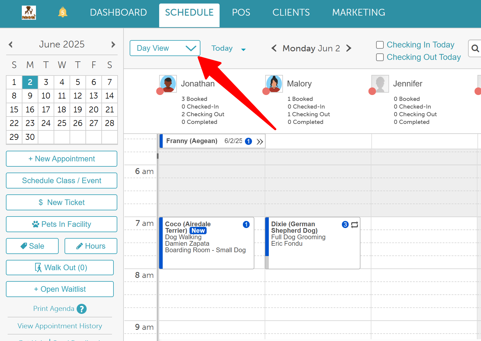481x341 pixels.
Task: Select June 10 in the mini calendar
Action: (46, 96)
